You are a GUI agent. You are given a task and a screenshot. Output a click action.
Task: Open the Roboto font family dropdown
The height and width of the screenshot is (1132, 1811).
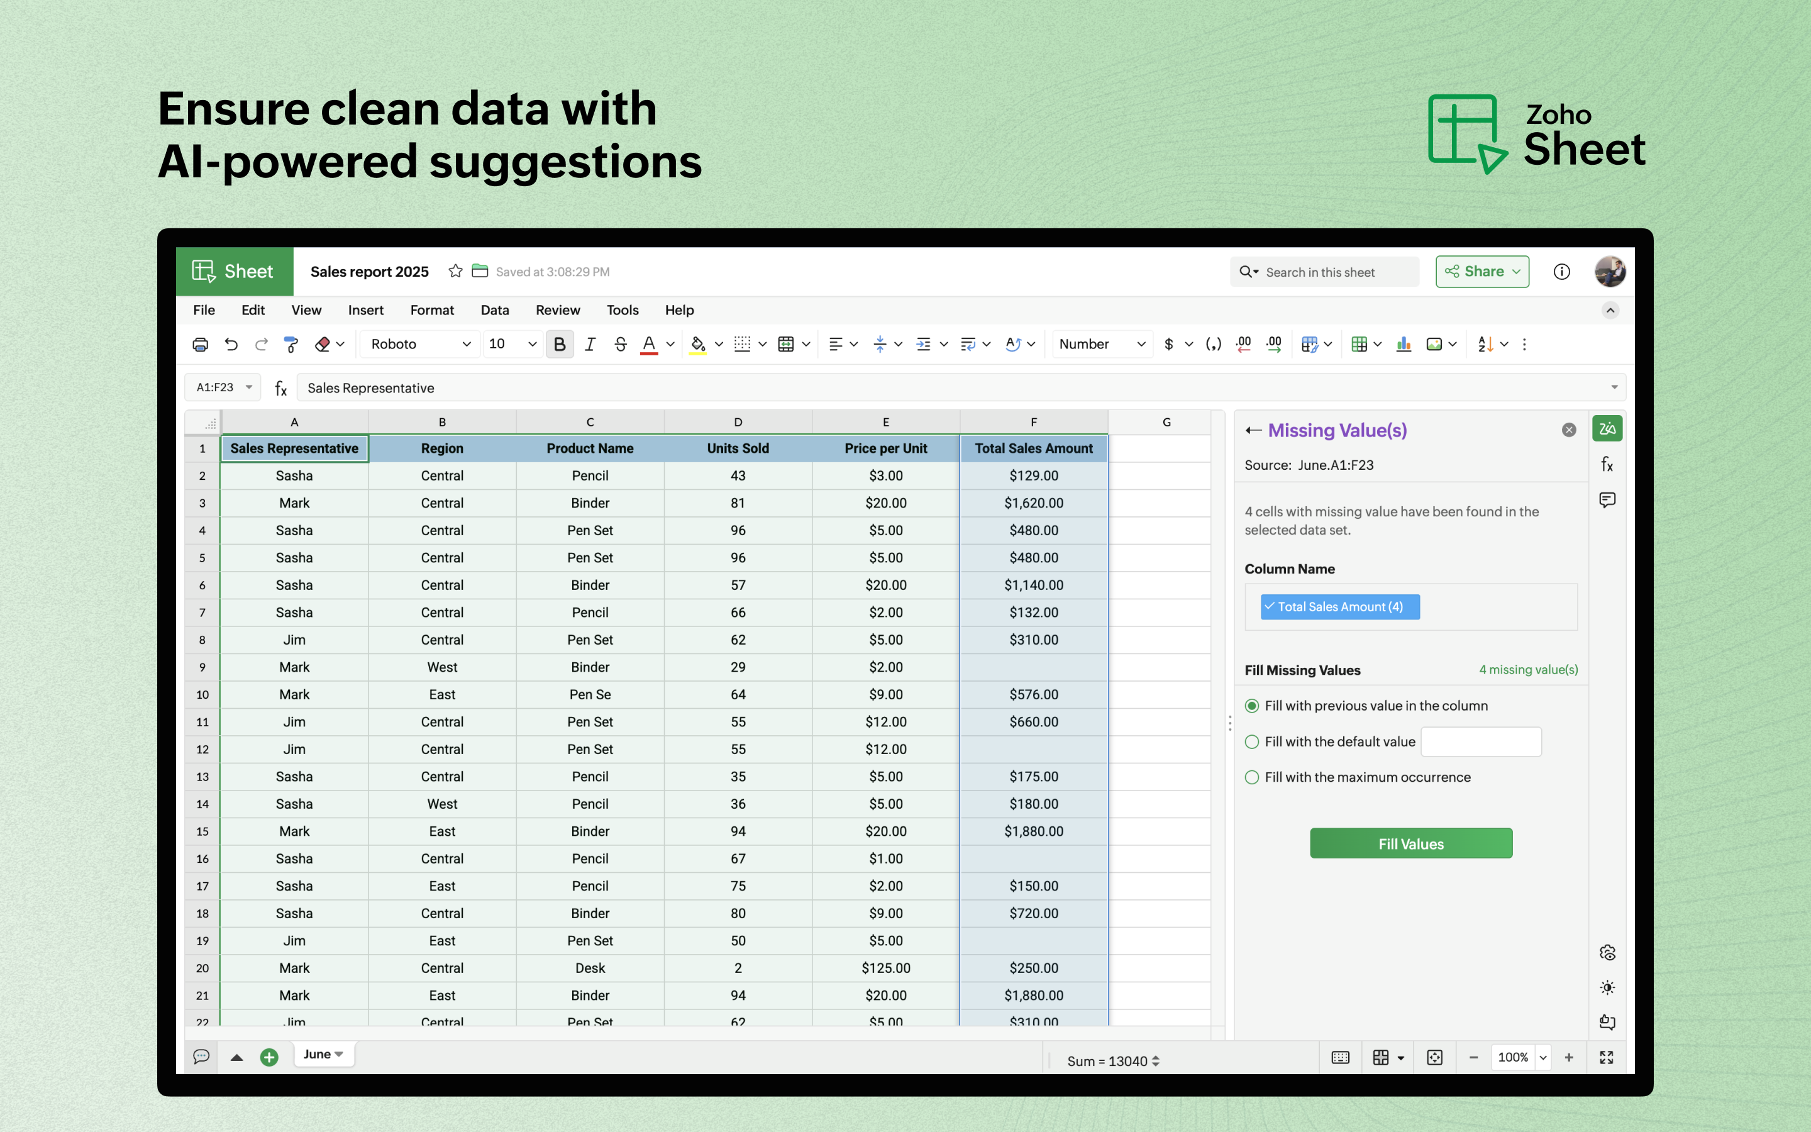pyautogui.click(x=421, y=345)
